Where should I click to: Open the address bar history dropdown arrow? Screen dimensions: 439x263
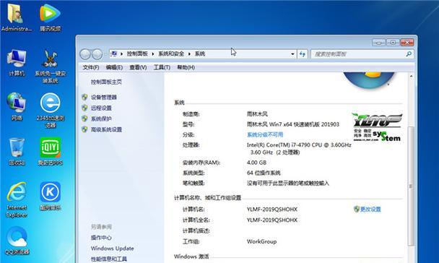point(292,53)
